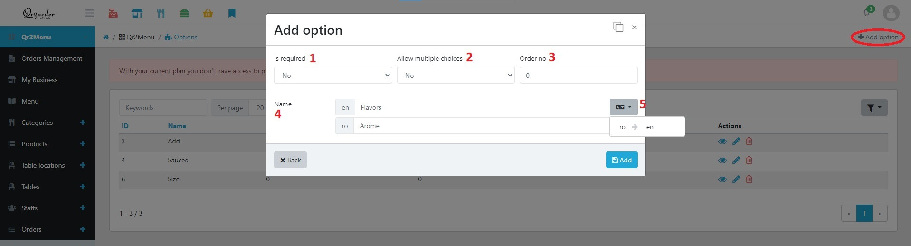Screen dimensions: 911x246
Task: Delete the Size option via trash icon
Action: (x=749, y=180)
